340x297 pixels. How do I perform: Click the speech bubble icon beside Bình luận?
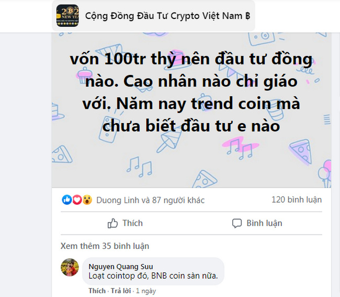pos(237,223)
